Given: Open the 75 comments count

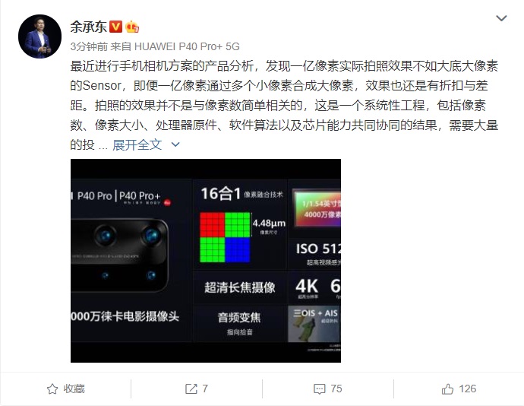Looking at the screenshot, I should point(336,389).
